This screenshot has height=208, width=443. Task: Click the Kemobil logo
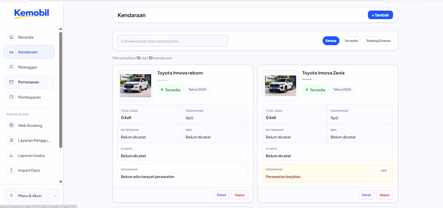point(32,14)
